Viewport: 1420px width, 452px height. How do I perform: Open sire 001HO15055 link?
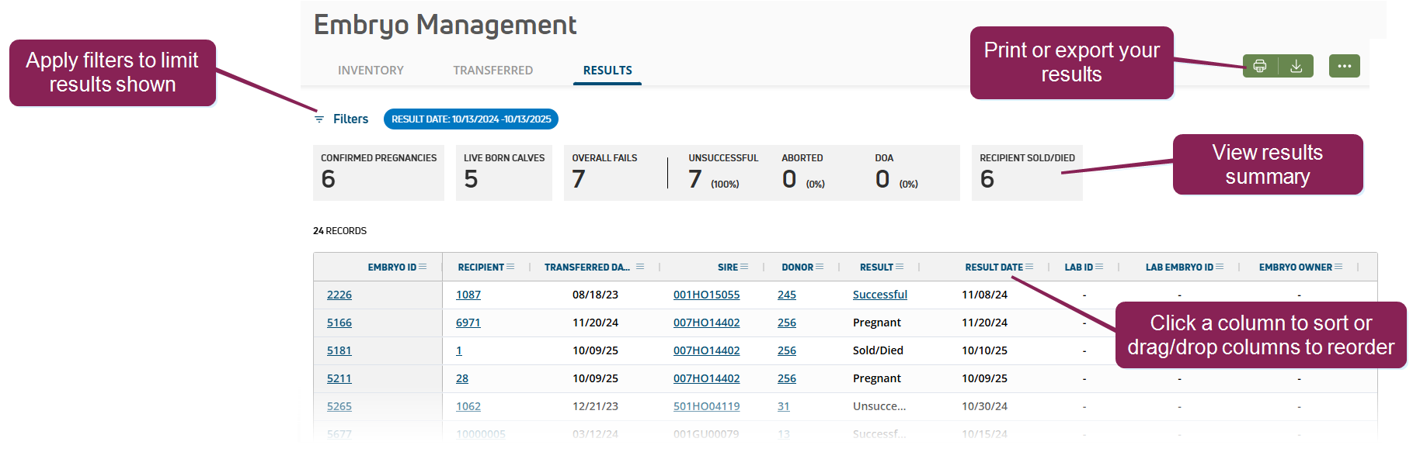point(706,295)
